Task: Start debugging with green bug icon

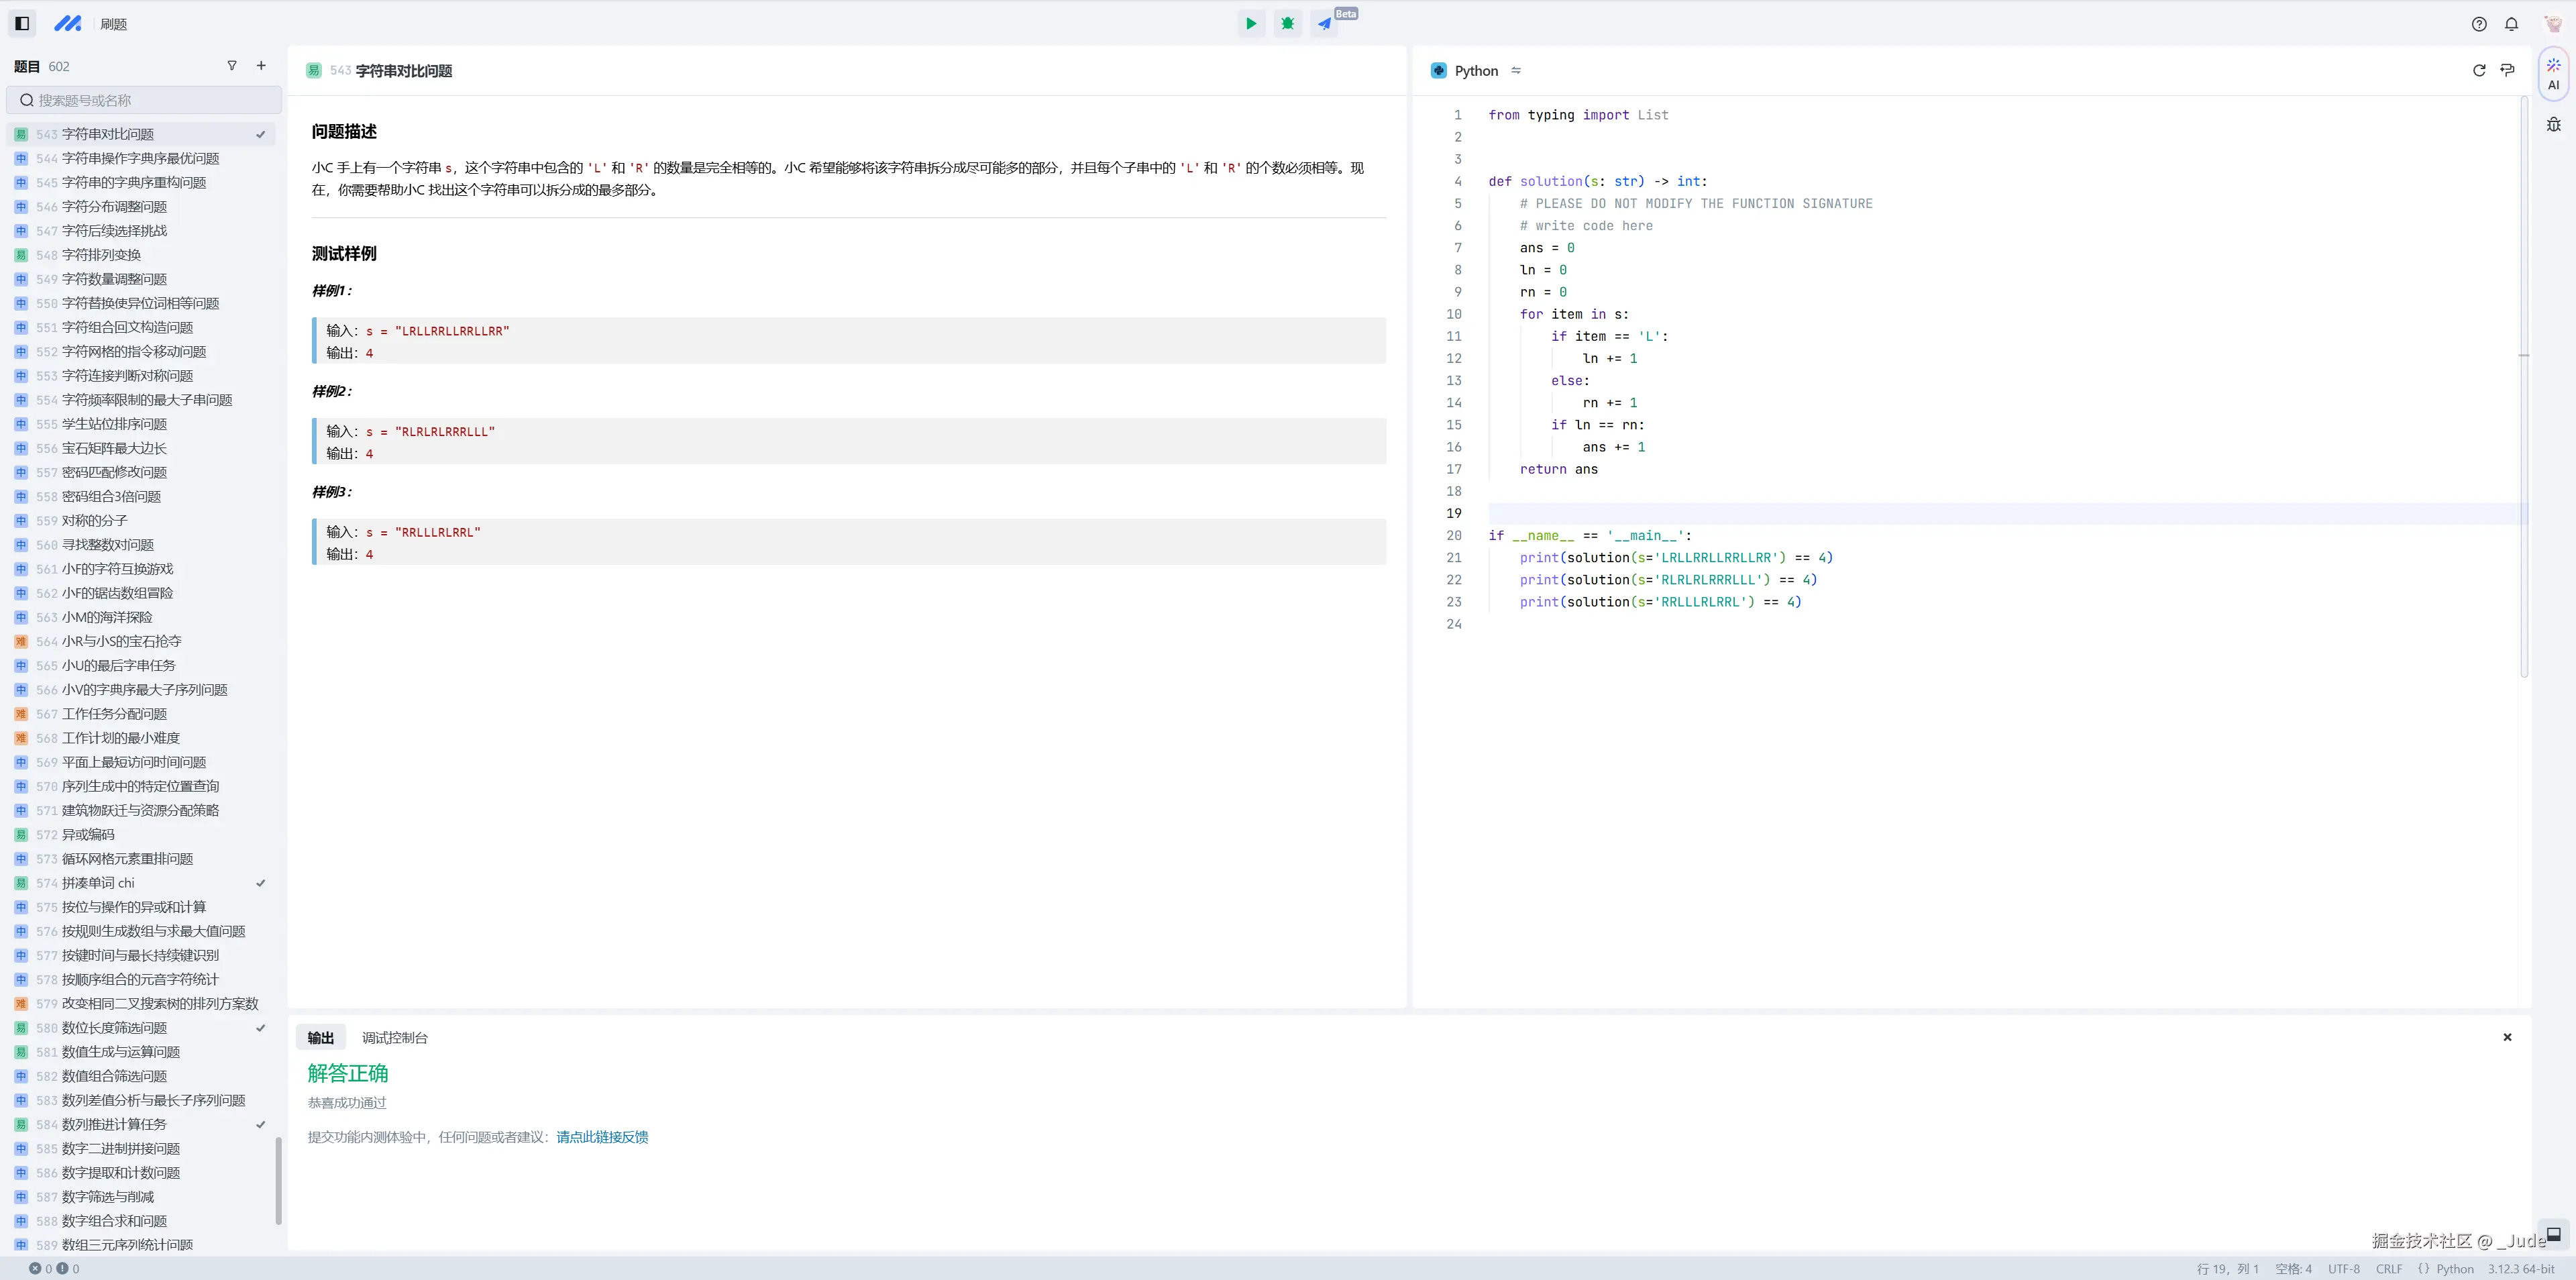Action: 1288,24
